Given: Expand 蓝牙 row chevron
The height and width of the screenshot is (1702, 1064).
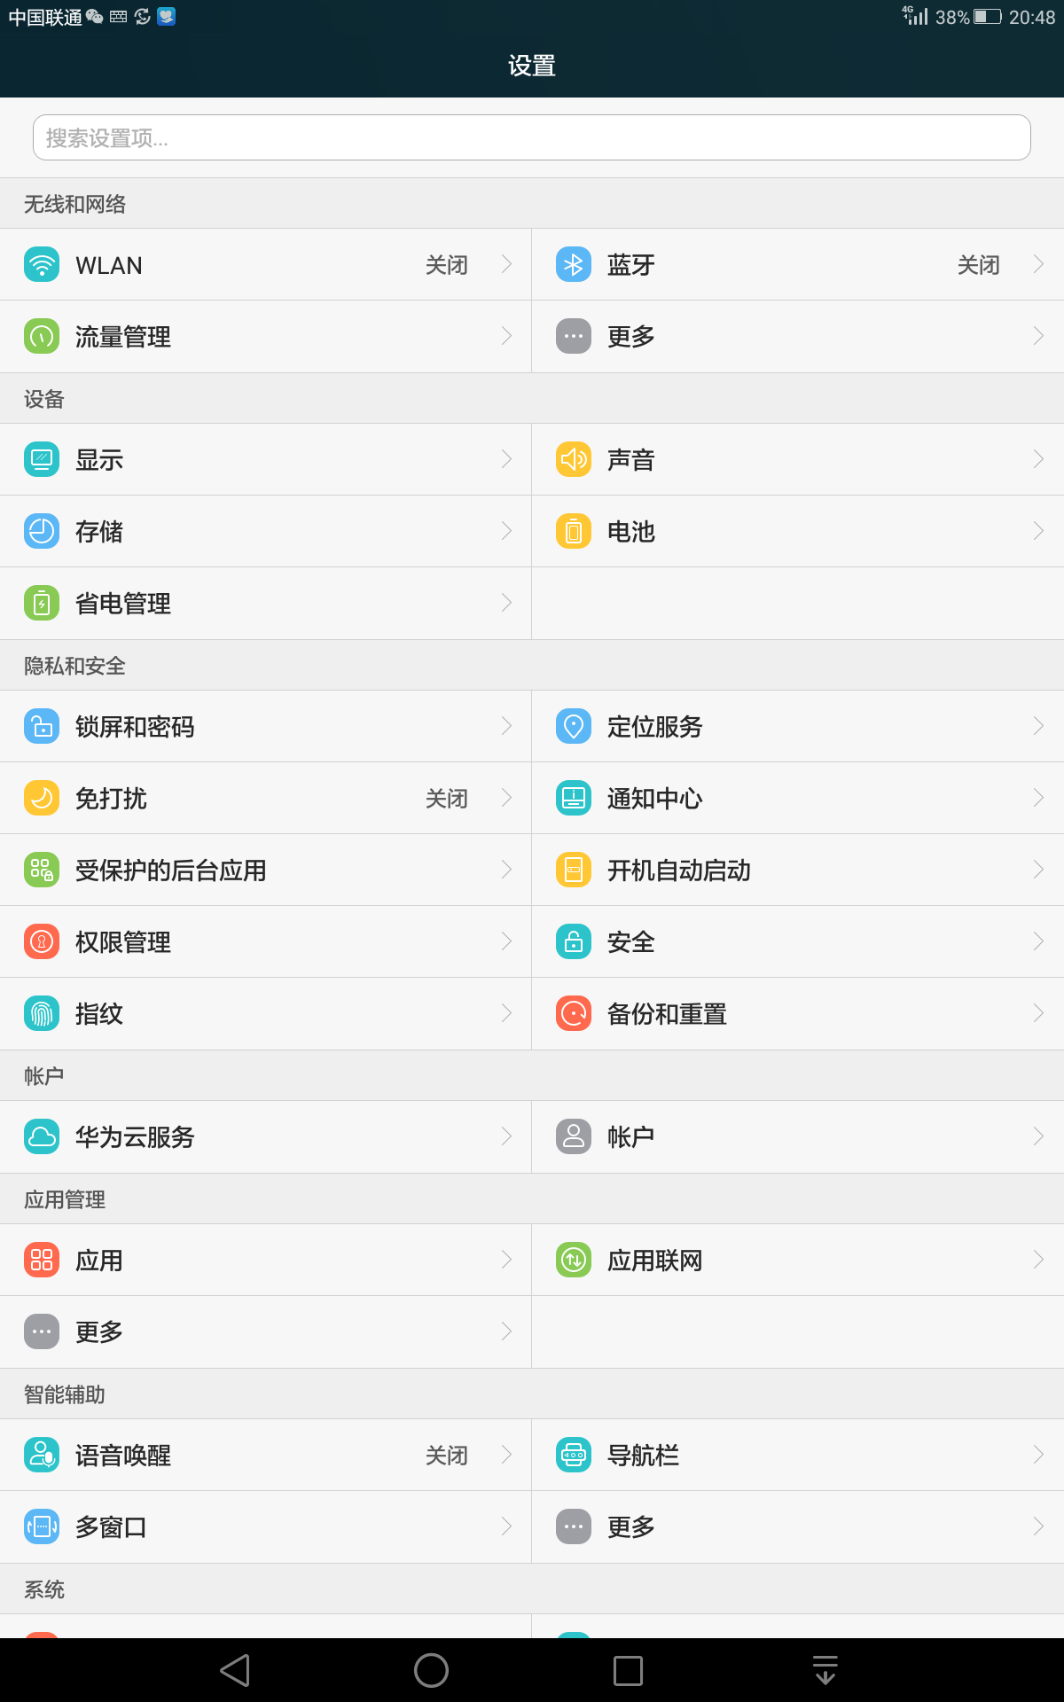Looking at the screenshot, I should (1039, 264).
